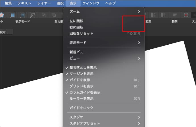Click the second 重ね順 arrange icon

coord(53,15)
